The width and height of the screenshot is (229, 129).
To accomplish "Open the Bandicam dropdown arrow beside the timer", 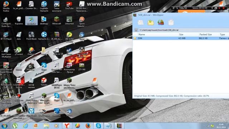I will (x=212, y=8).
